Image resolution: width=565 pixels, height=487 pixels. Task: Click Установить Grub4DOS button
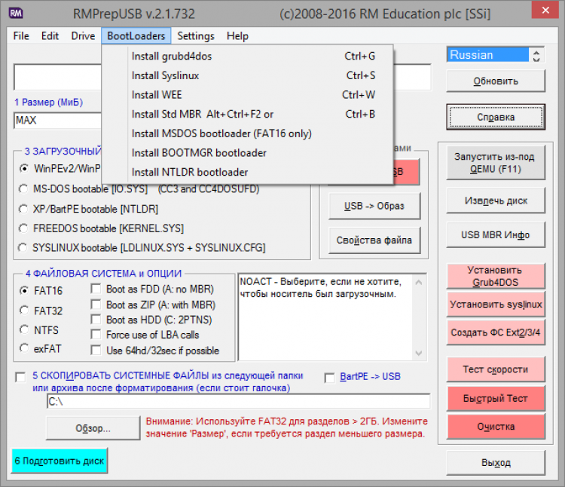click(496, 276)
